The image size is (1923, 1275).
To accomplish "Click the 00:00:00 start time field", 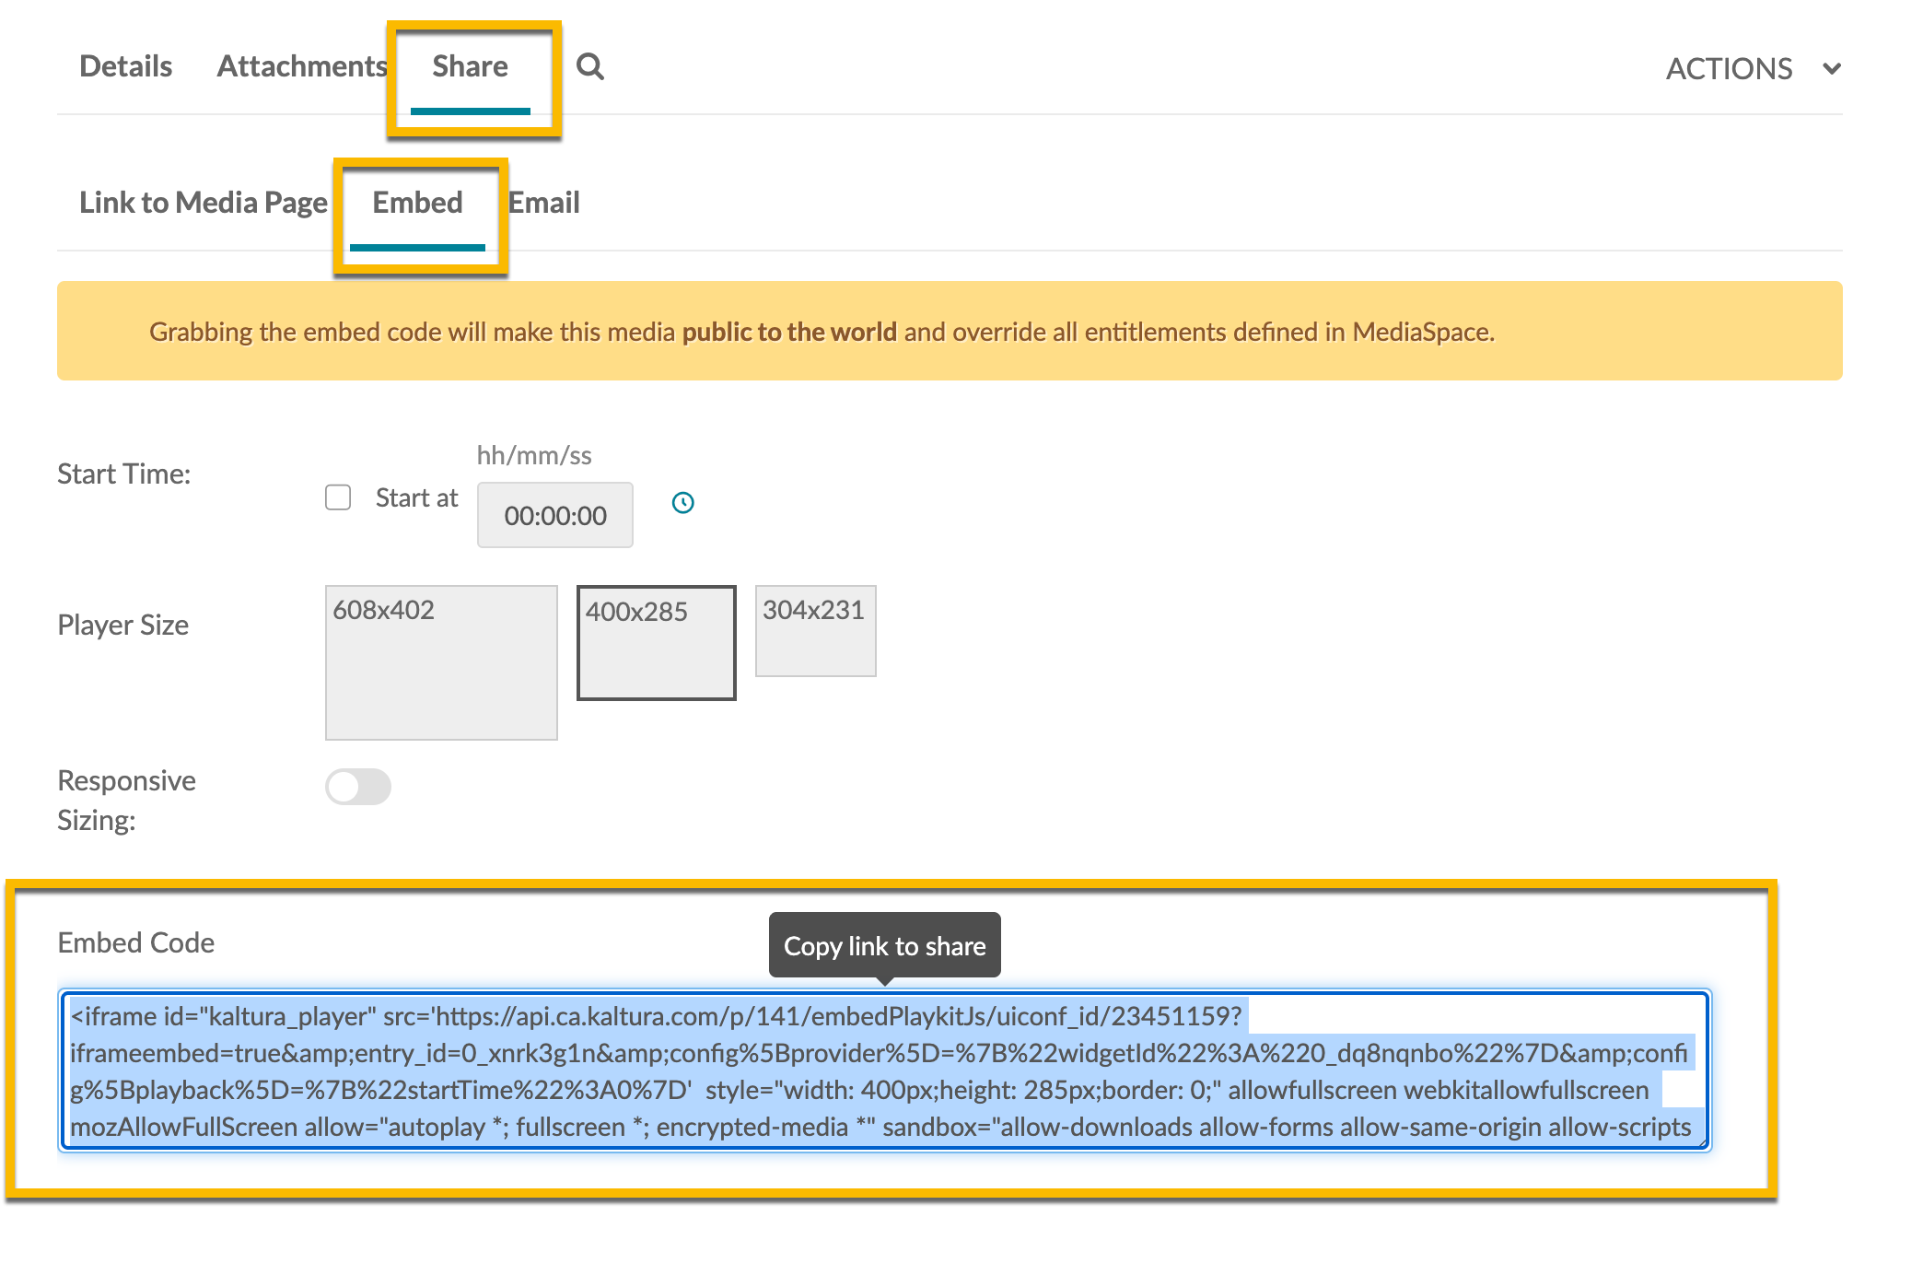I will point(554,515).
